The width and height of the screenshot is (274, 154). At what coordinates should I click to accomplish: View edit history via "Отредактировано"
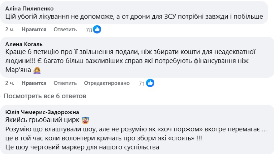pyautogui.click(x=107, y=83)
